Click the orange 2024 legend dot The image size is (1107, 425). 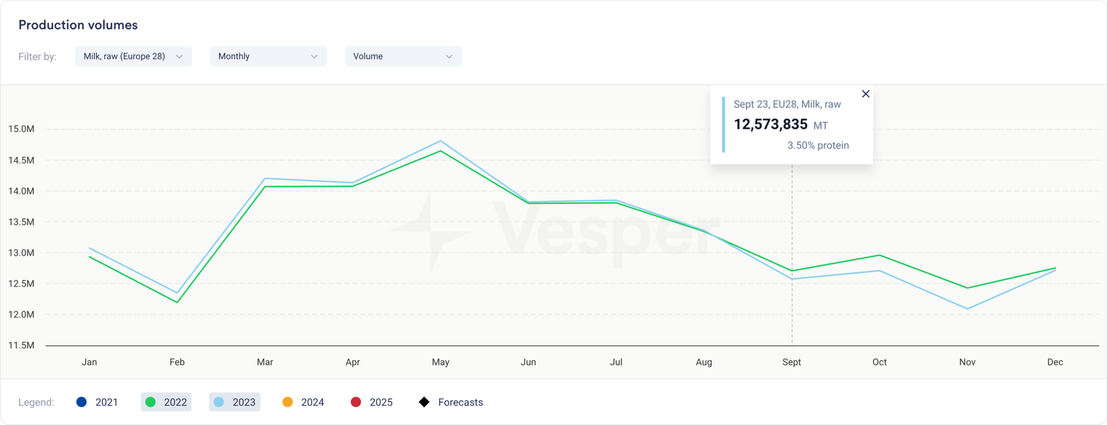tap(288, 402)
